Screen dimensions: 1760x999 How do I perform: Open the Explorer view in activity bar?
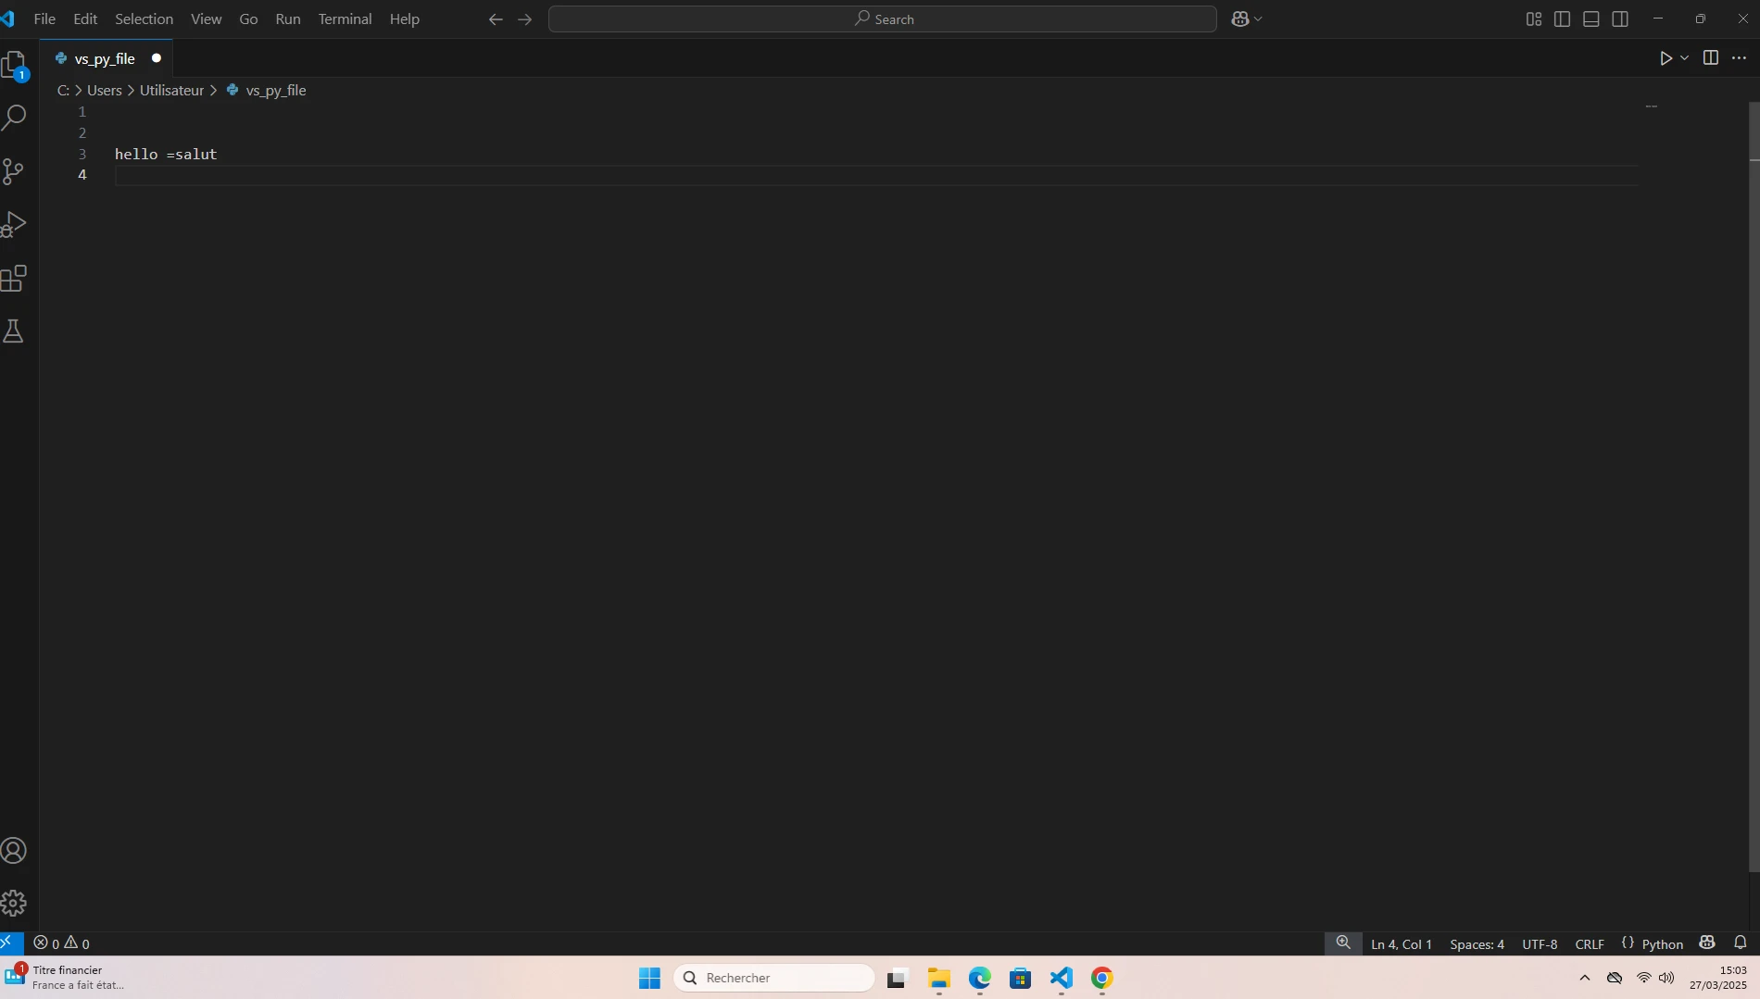(x=14, y=65)
